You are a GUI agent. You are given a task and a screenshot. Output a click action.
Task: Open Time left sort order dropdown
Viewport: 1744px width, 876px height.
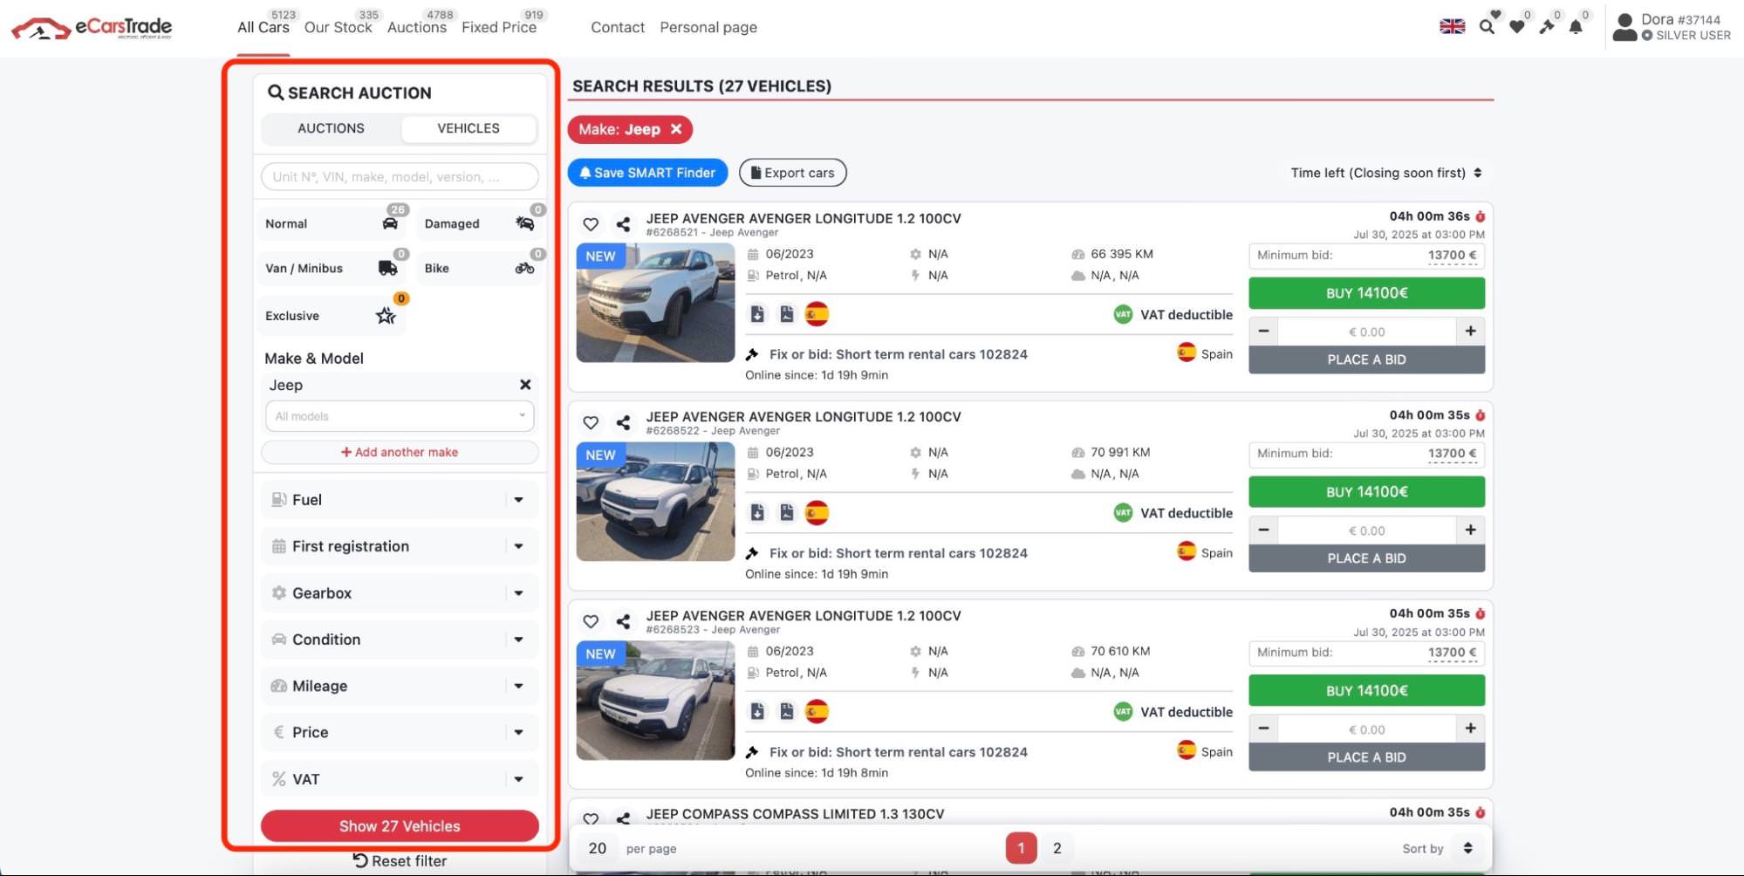(1385, 173)
